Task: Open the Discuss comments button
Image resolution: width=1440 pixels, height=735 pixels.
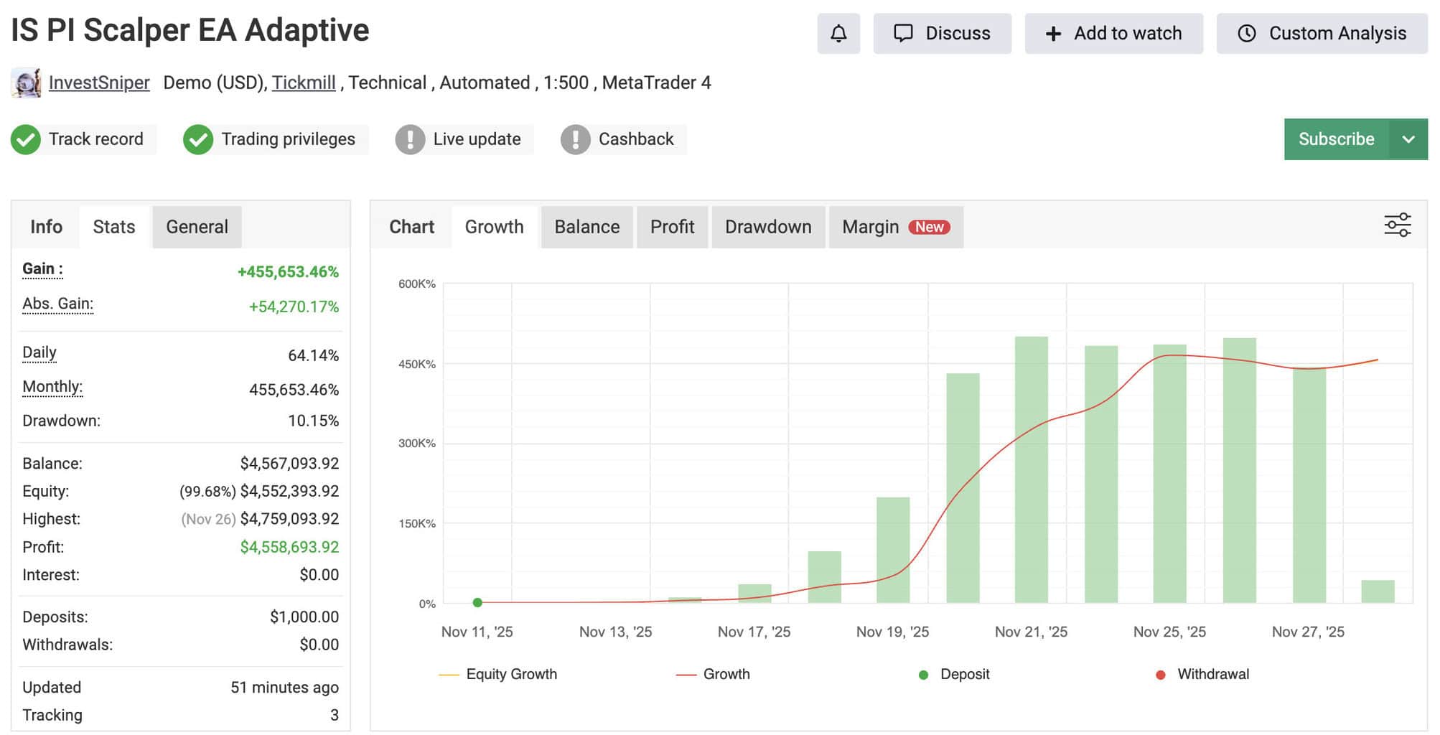Action: coord(942,34)
